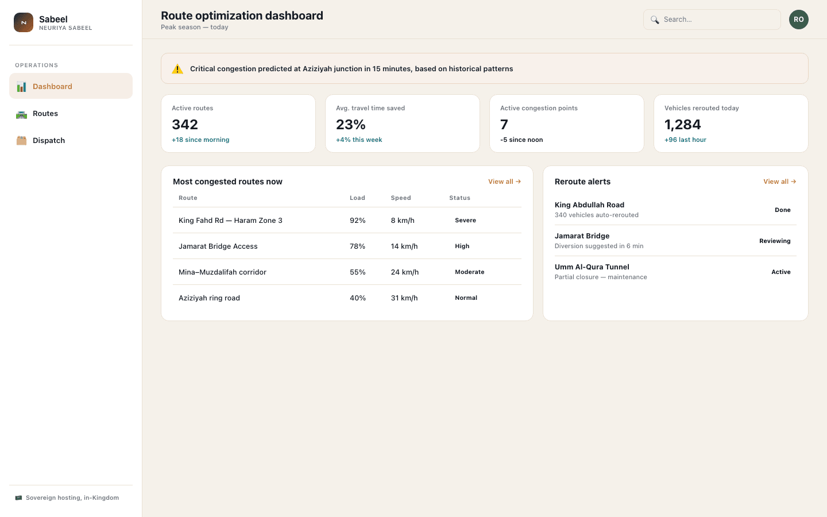Select the Jamarat Bridge Access route
Viewport: 827px width, 517px height.
point(347,246)
